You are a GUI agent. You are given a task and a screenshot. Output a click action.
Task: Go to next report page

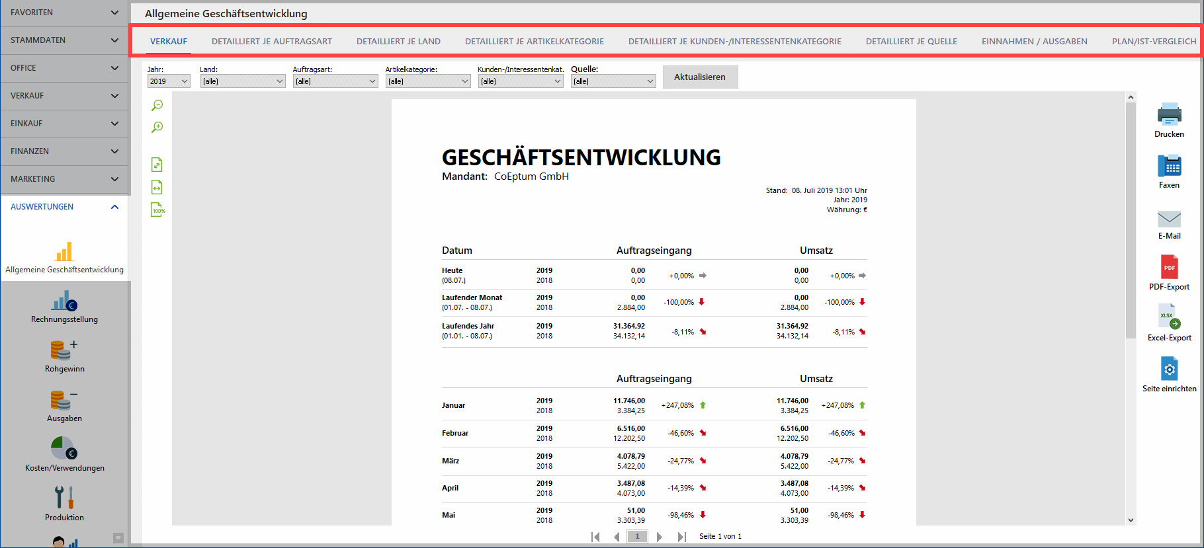(659, 537)
